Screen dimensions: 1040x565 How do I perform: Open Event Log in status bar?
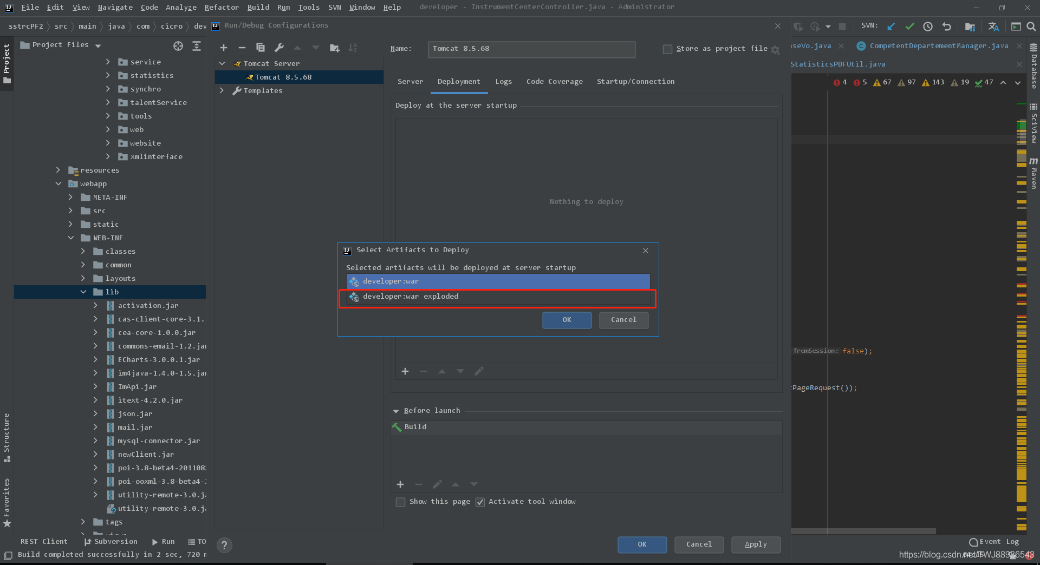[994, 542]
